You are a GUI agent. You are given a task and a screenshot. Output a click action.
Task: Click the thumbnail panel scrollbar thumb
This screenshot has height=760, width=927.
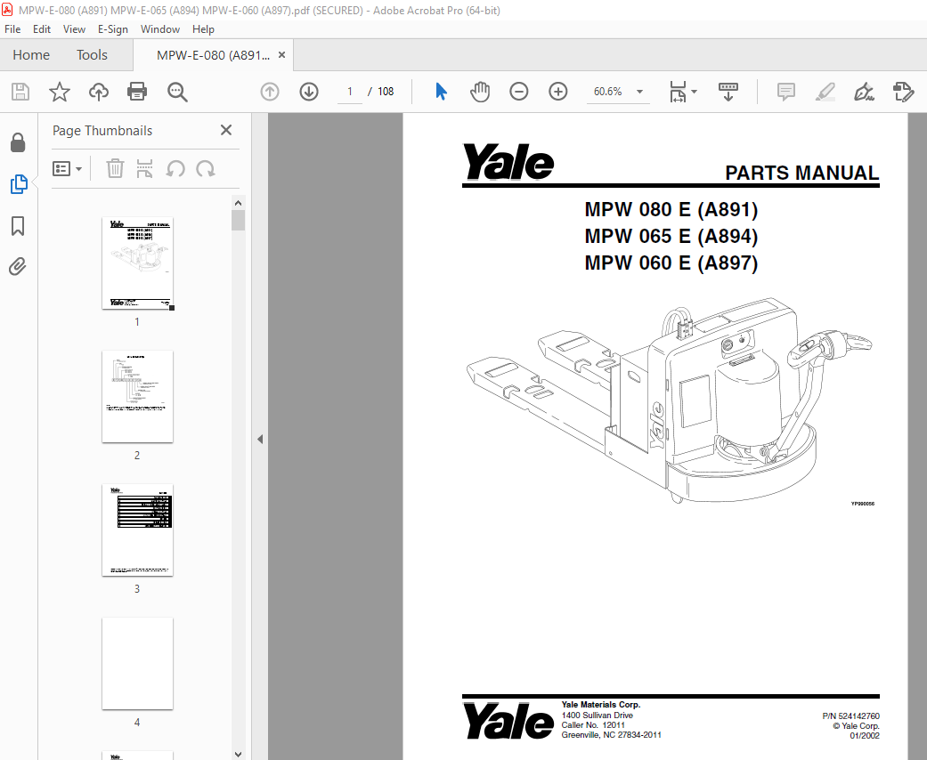[239, 221]
